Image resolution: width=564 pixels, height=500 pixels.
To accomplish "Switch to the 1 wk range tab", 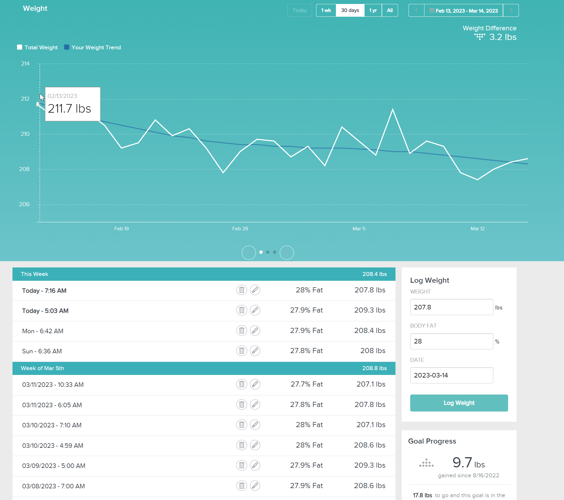I will click(326, 10).
